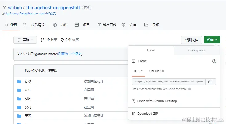
Task: Expand the 掌握 branch dropdown
Action: click(25, 40)
